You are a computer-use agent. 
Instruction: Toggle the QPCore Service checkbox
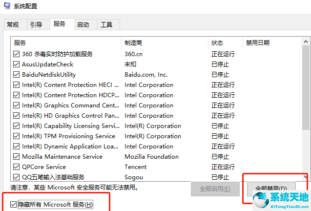[x=17, y=167]
